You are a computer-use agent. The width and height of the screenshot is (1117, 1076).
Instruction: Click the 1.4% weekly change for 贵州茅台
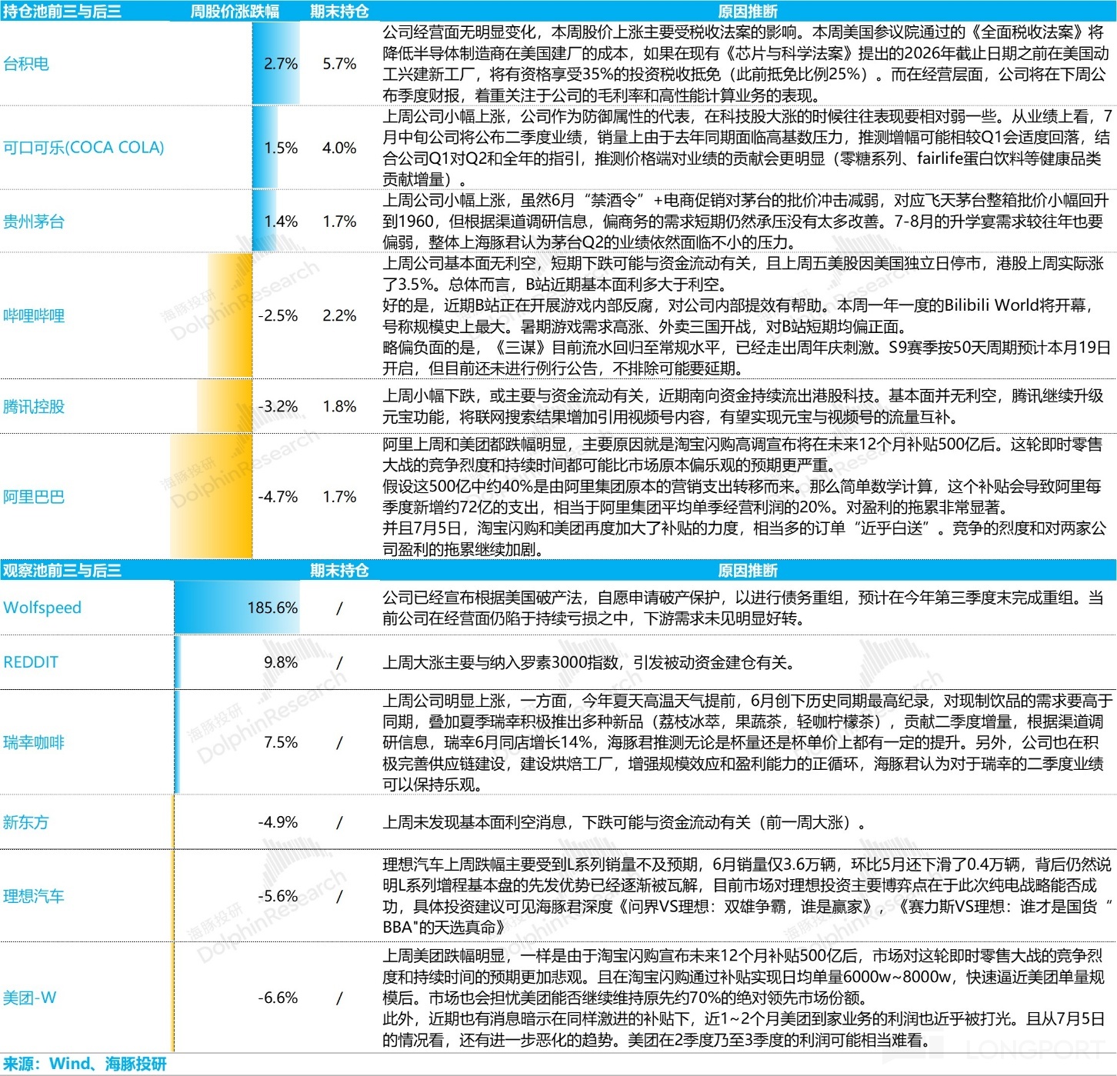(x=281, y=222)
